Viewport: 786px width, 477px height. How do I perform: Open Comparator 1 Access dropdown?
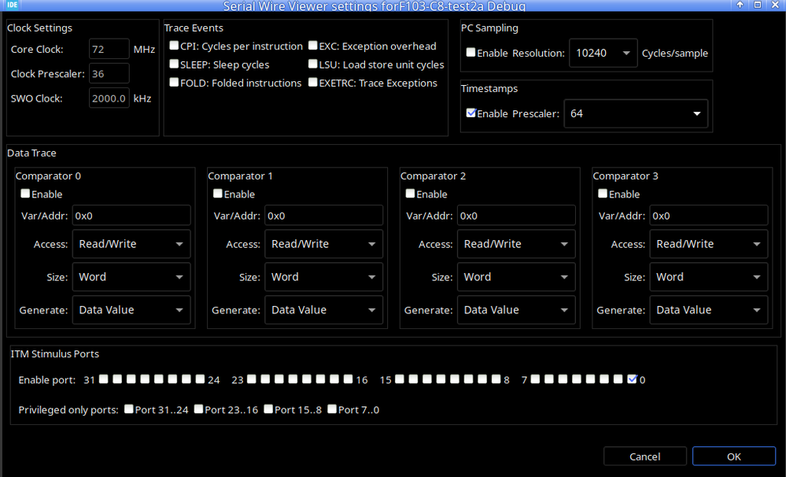coord(324,244)
